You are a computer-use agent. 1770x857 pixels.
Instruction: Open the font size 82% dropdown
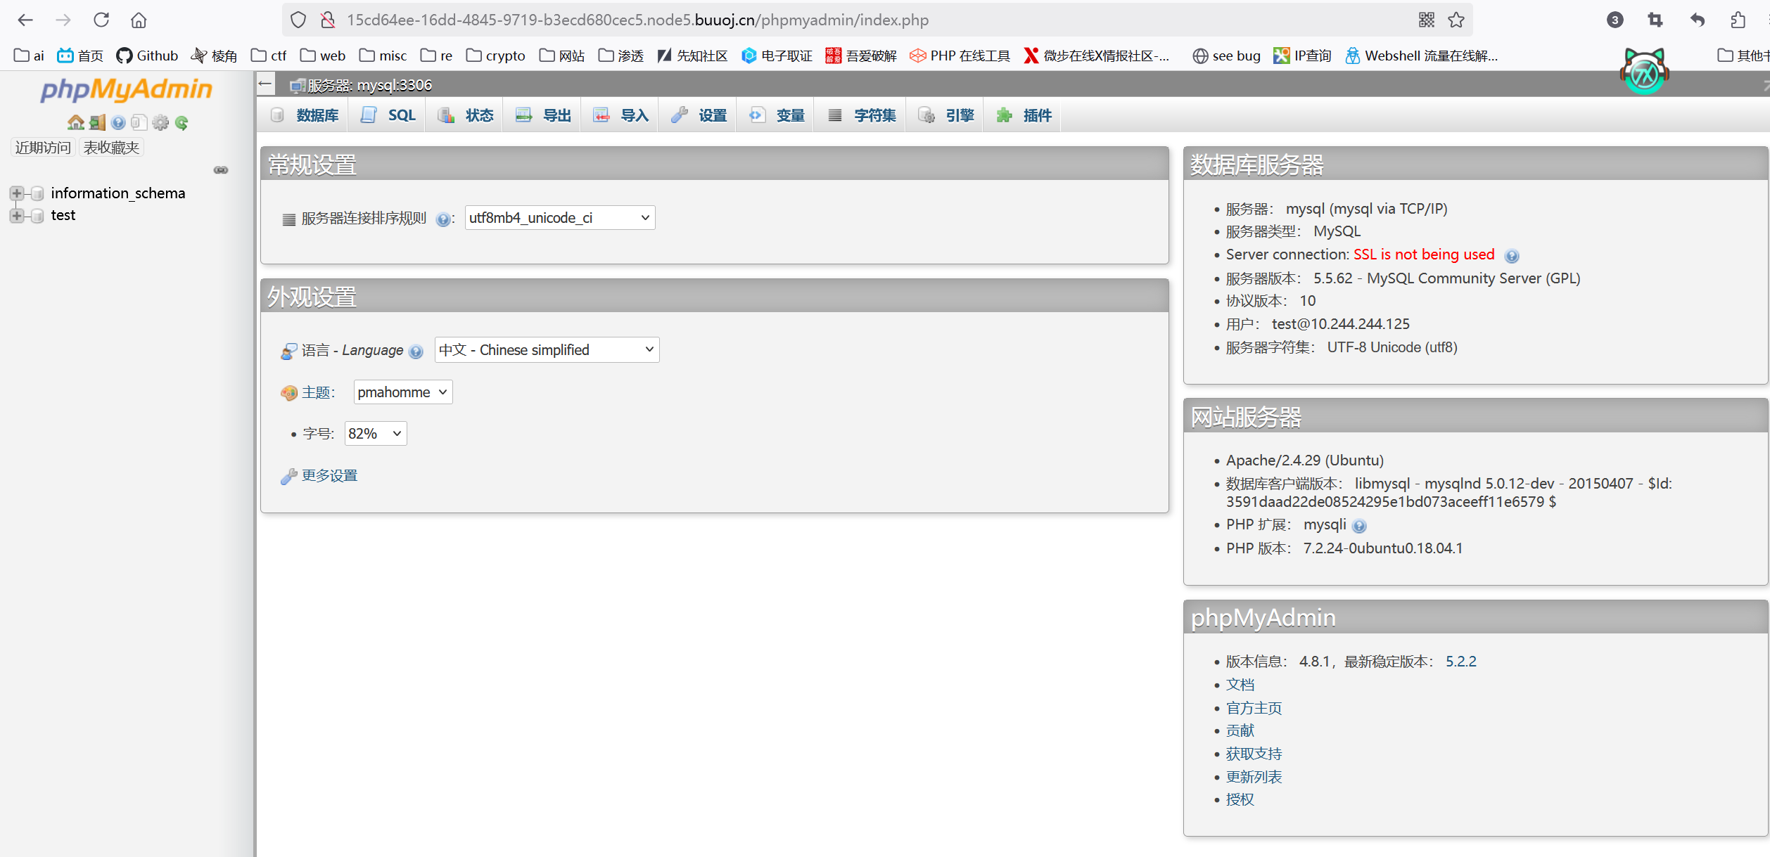[376, 434]
